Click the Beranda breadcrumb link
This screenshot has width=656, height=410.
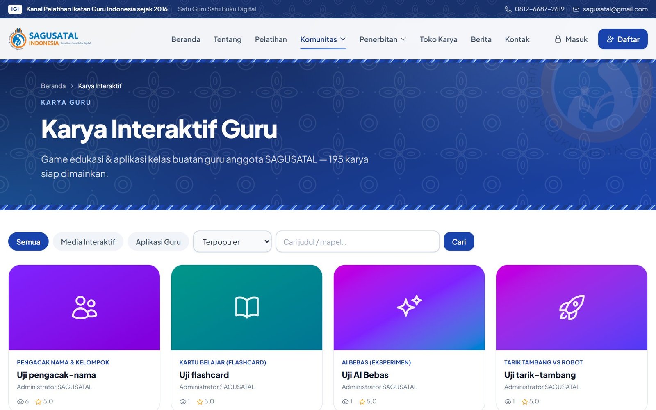[x=53, y=86]
